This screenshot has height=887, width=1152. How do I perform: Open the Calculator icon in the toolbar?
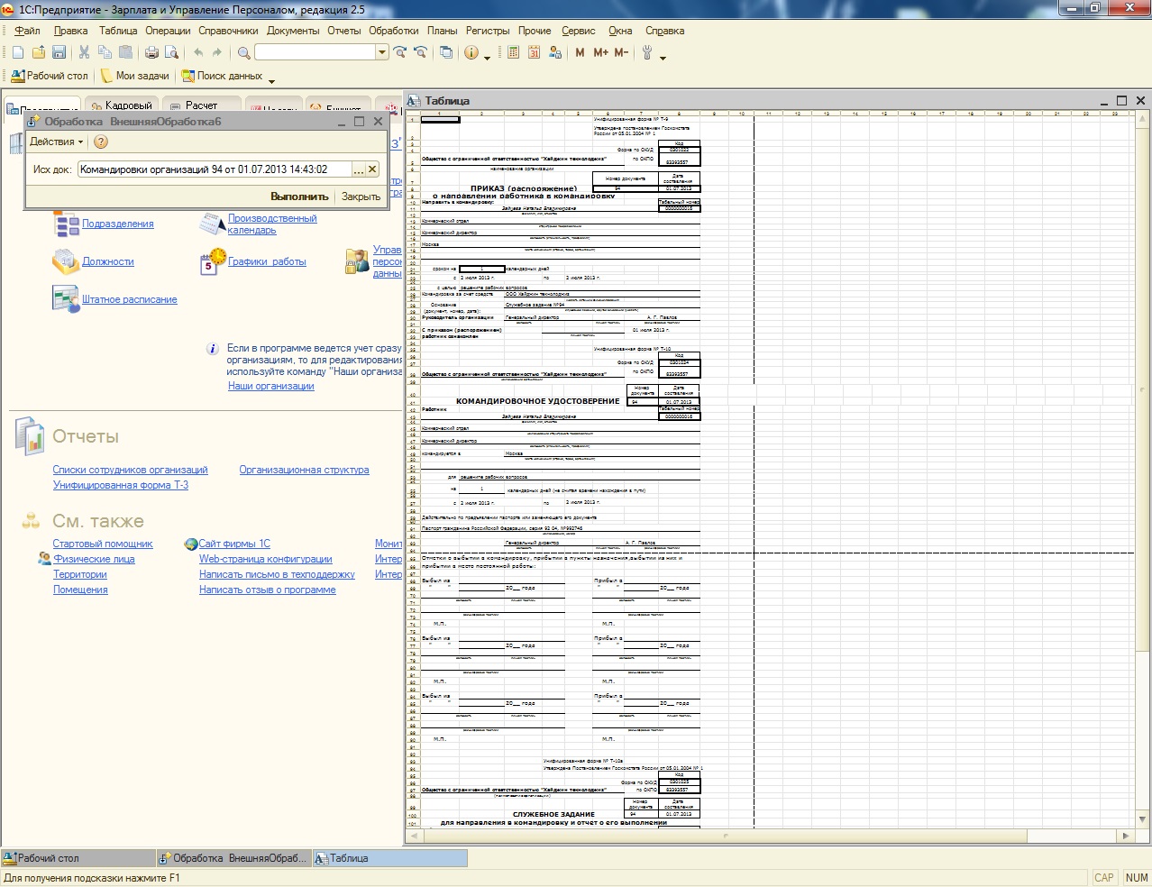[513, 52]
